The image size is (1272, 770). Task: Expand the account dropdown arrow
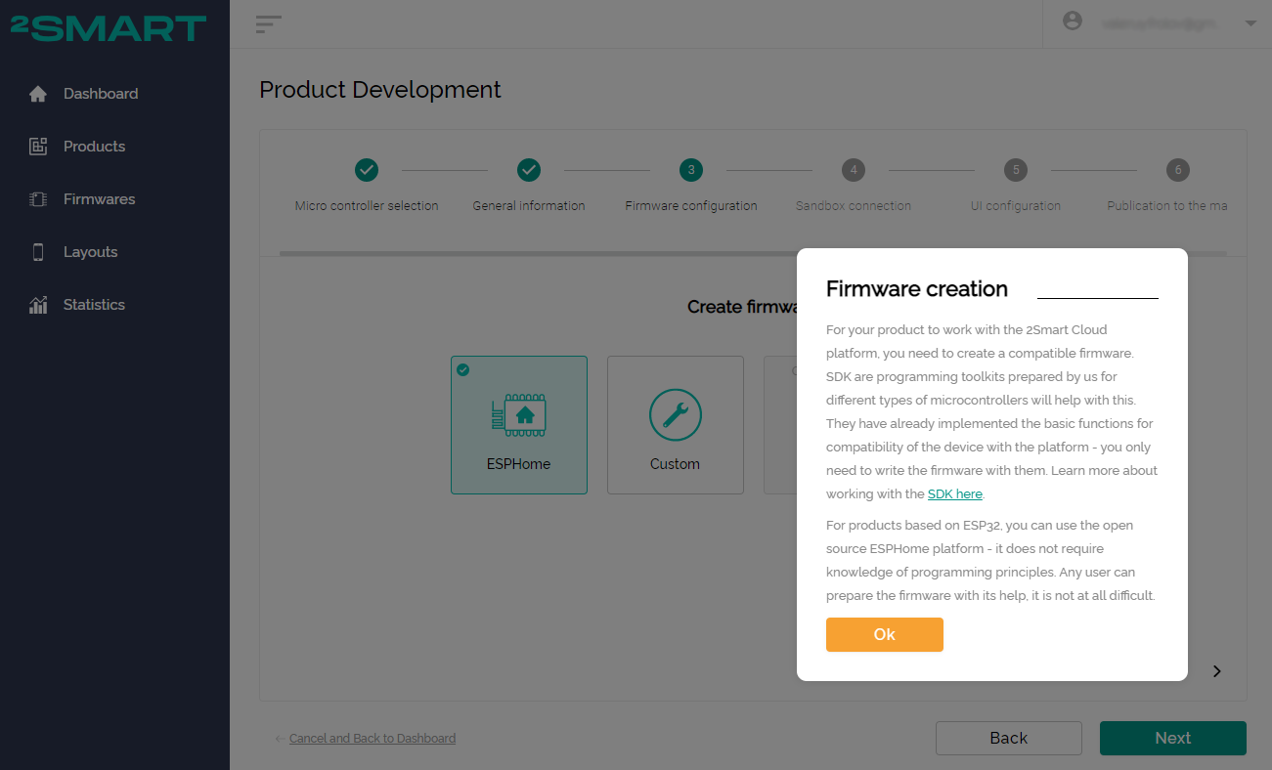pos(1250,23)
